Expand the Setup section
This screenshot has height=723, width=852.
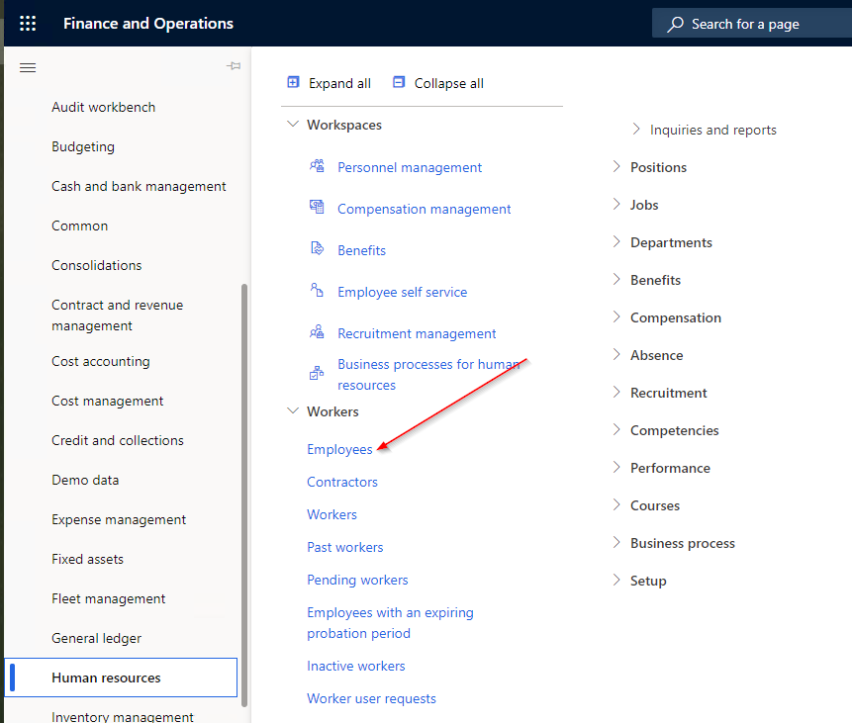pos(615,581)
